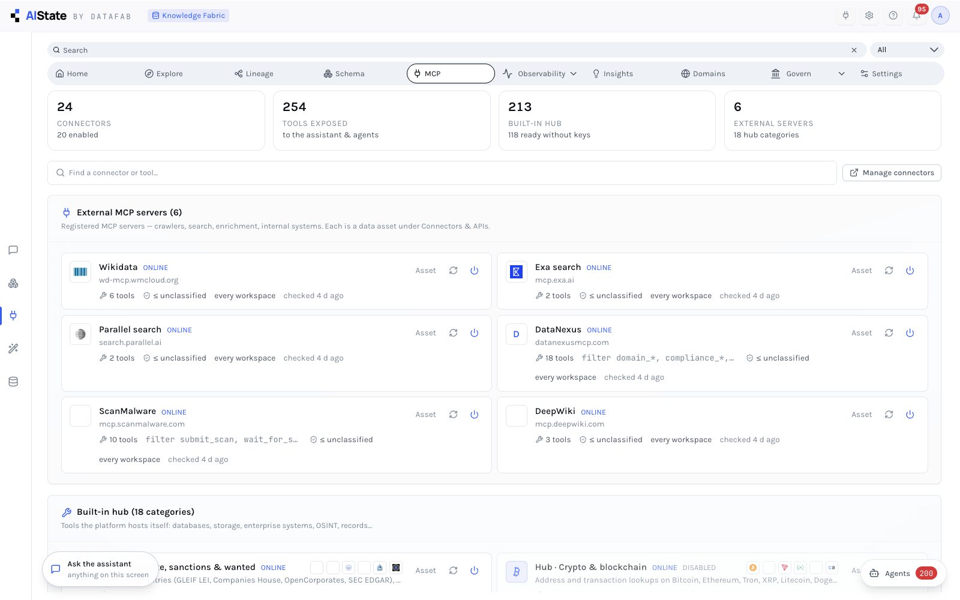Open the chat icon in left sidebar
This screenshot has height=600, width=960.
pyautogui.click(x=13, y=250)
